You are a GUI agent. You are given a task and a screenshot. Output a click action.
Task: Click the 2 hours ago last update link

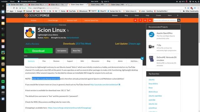coord(134,44)
